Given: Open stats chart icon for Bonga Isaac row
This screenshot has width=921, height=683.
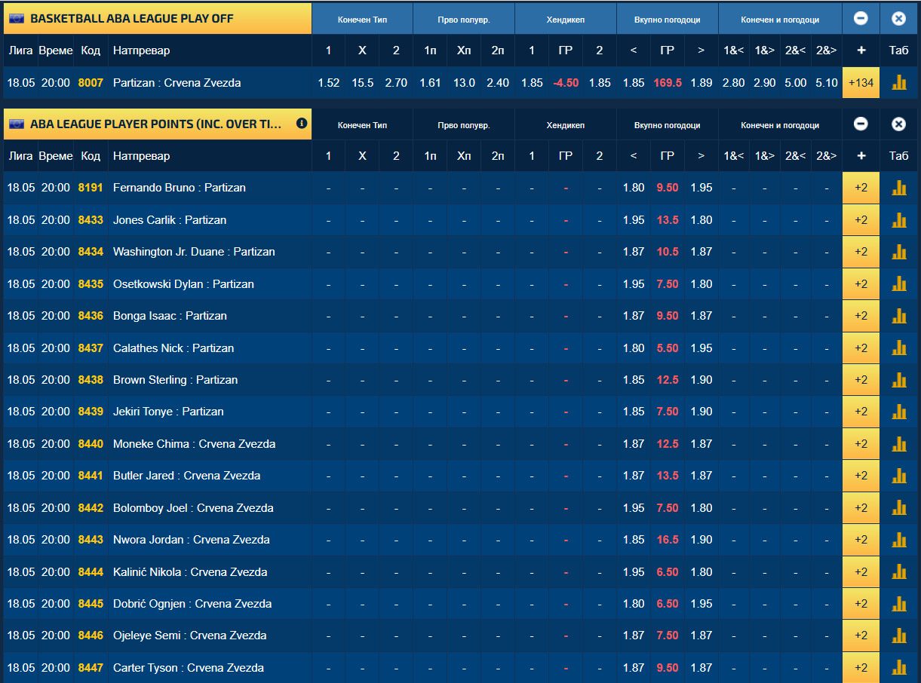Looking at the screenshot, I should [x=899, y=316].
